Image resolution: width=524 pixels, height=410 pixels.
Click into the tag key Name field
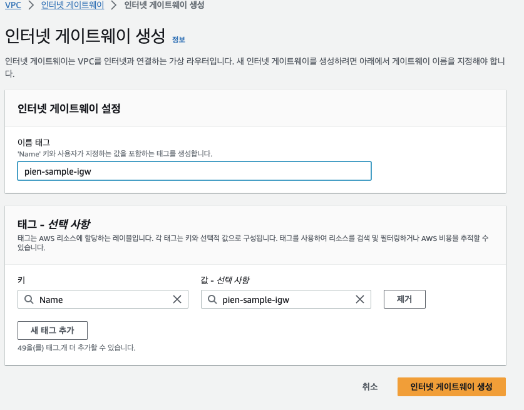tap(103, 299)
